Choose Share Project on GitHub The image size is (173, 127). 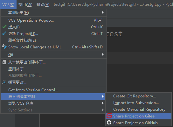138,123
